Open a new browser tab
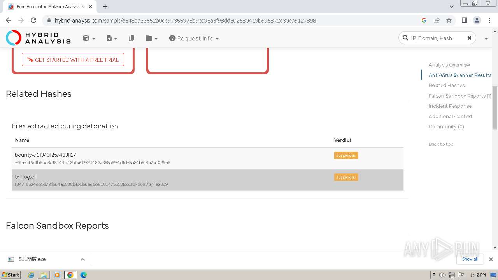 tap(105, 7)
